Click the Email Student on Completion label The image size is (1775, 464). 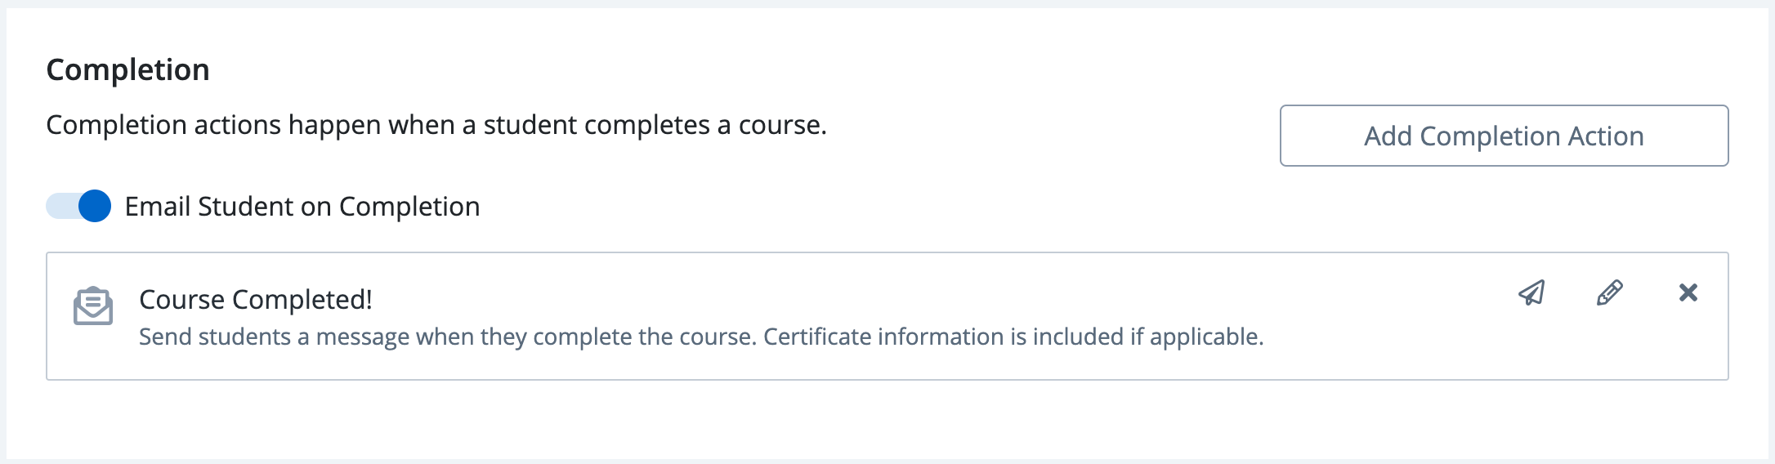(302, 207)
